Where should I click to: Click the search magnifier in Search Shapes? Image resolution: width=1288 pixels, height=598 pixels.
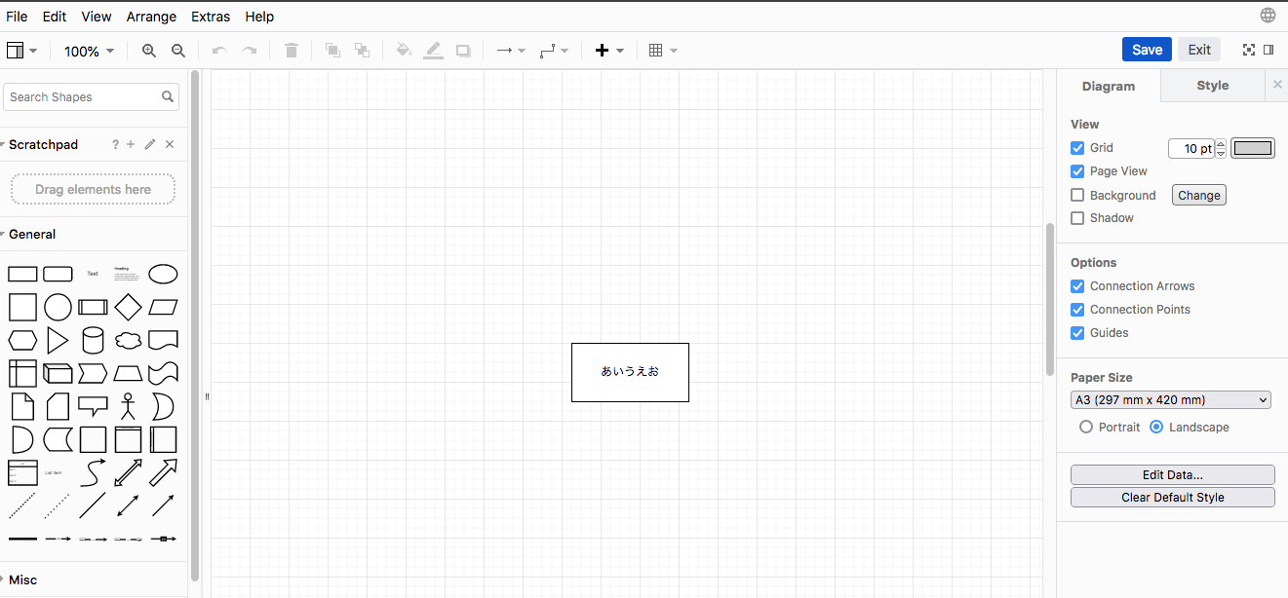click(168, 96)
